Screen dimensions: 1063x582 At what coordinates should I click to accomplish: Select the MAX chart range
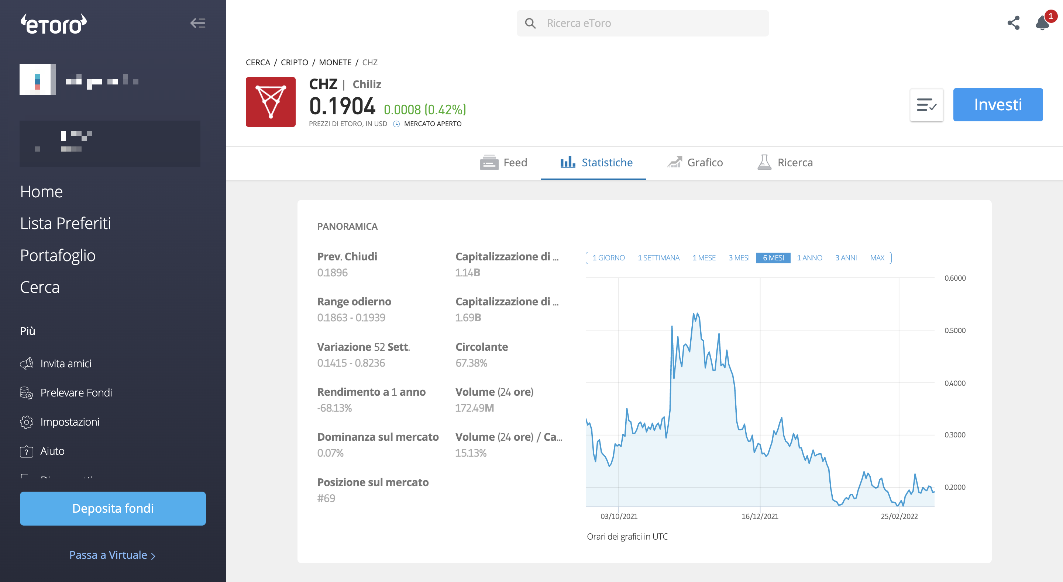click(x=877, y=258)
